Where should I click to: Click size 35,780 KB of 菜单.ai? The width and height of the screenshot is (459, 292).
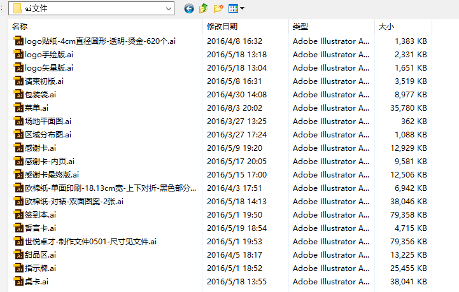pos(408,108)
